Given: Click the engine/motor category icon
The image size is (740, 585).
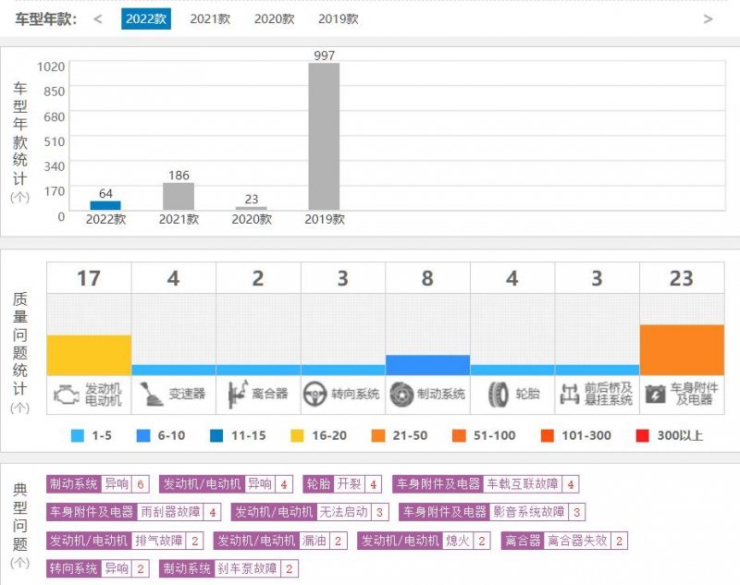Looking at the screenshot, I should click(66, 394).
